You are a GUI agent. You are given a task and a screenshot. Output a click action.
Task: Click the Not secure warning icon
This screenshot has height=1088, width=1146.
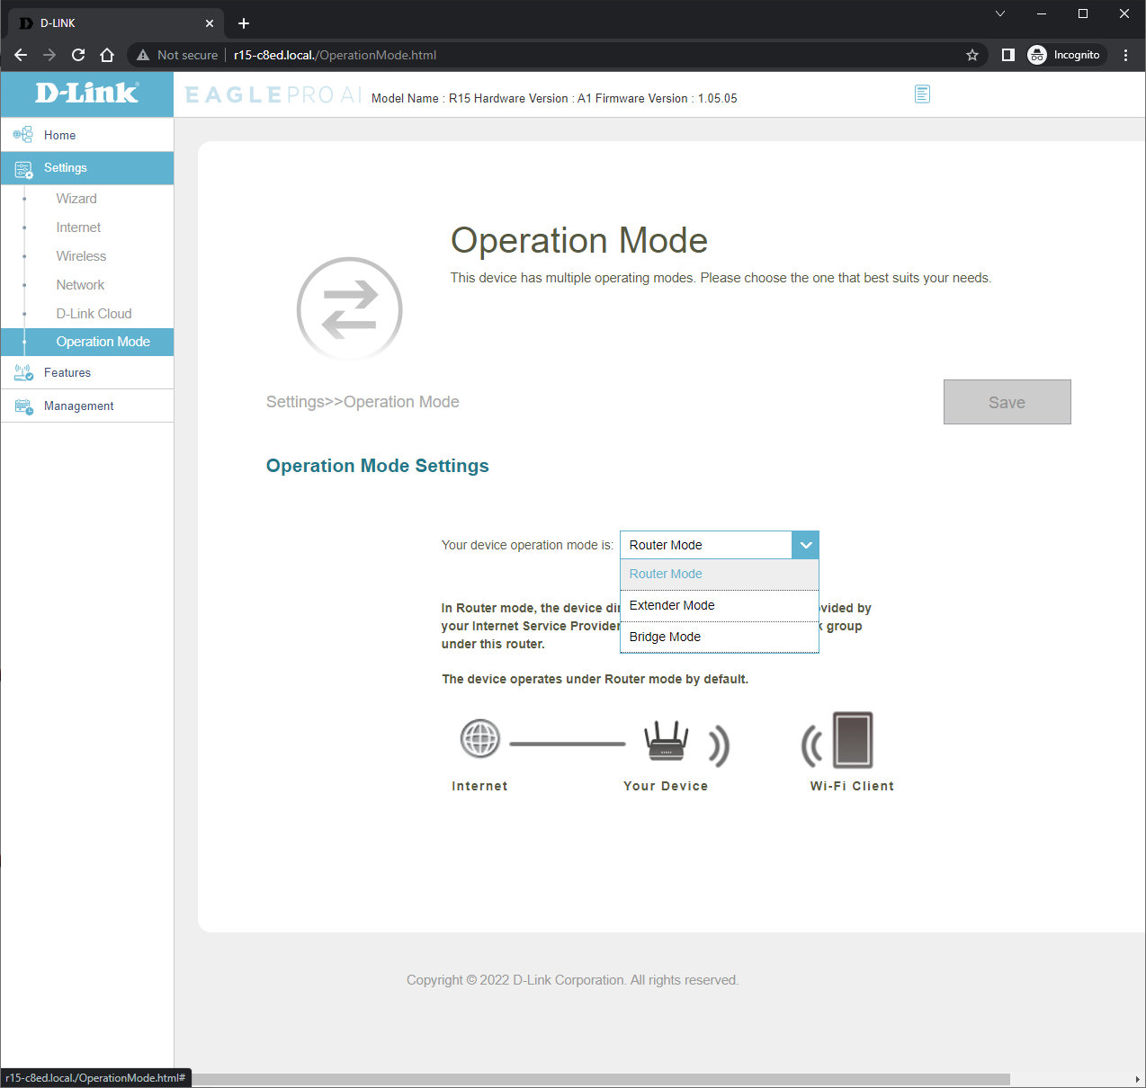click(x=143, y=55)
